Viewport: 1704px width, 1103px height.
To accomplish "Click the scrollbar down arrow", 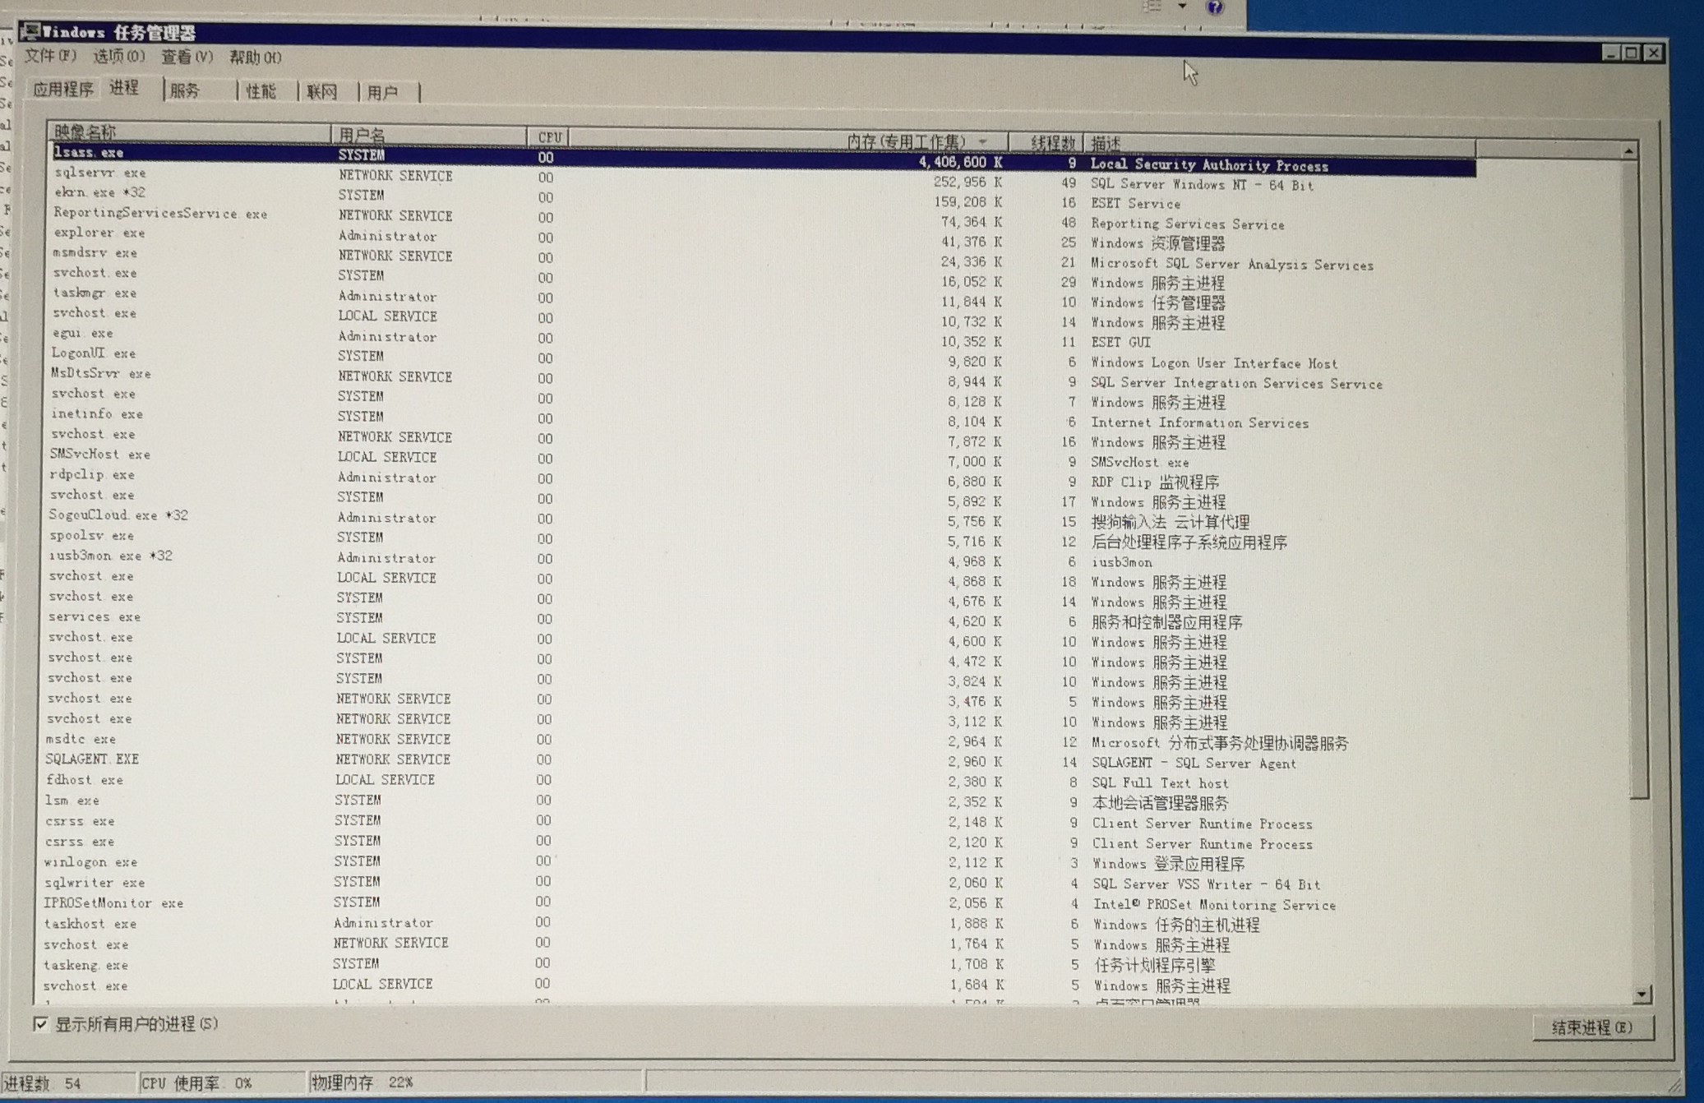I will (x=1642, y=995).
